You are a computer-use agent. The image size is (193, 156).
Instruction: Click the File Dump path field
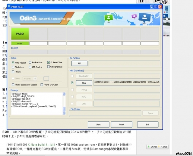(105, 113)
